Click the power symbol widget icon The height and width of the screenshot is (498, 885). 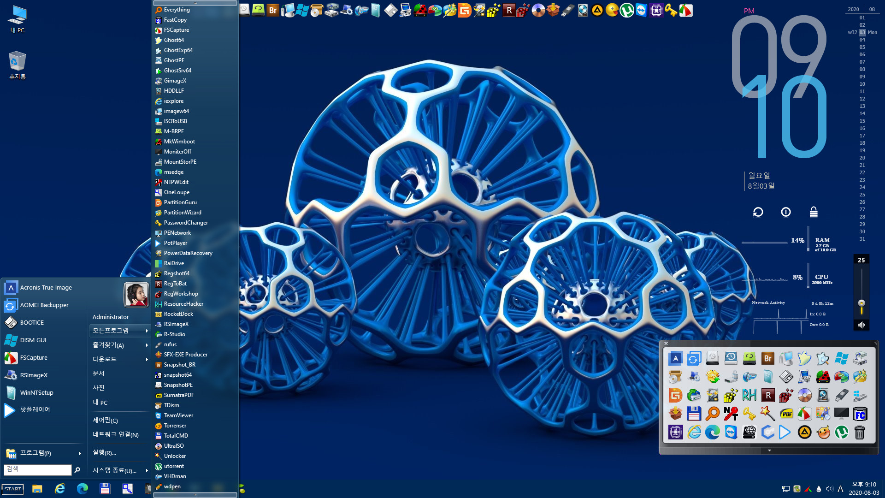click(x=786, y=212)
